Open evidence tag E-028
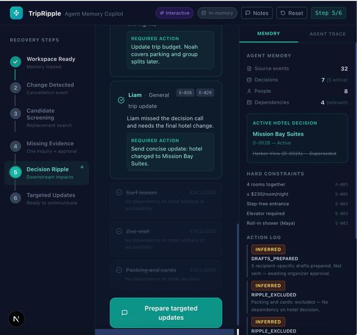 [185, 92]
